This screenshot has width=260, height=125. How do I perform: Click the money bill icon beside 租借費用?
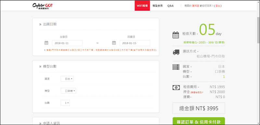(x=176, y=87)
